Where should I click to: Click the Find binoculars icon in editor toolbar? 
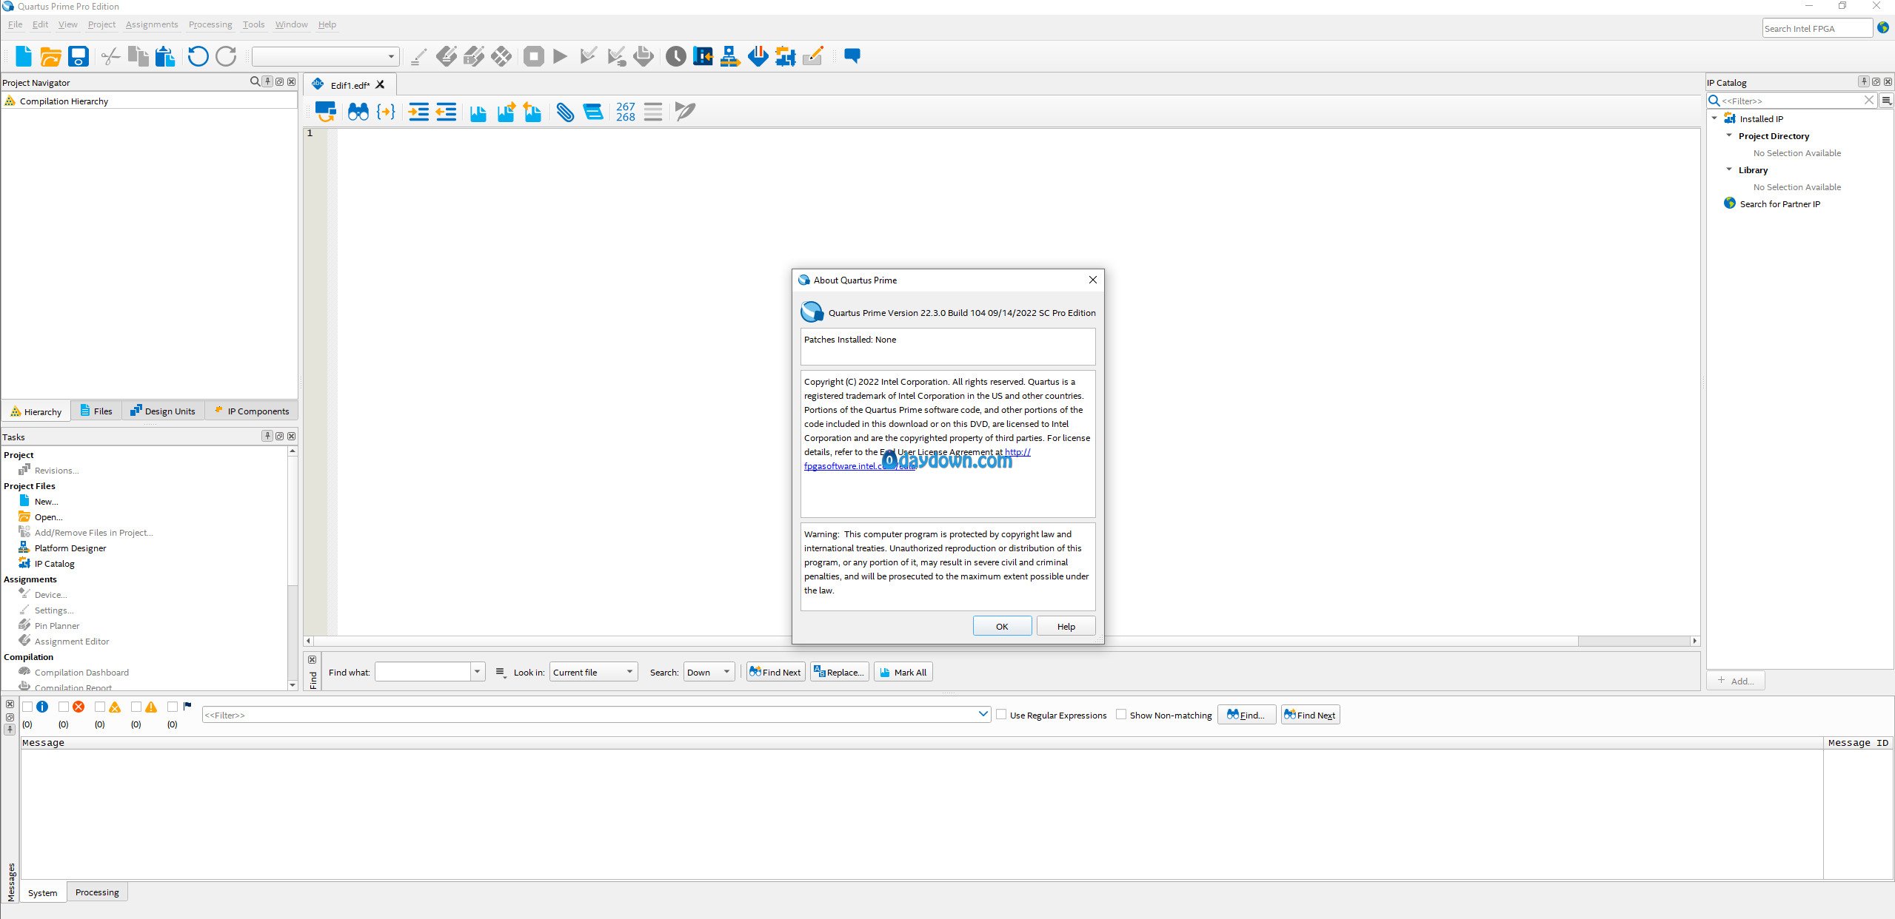pos(358,112)
